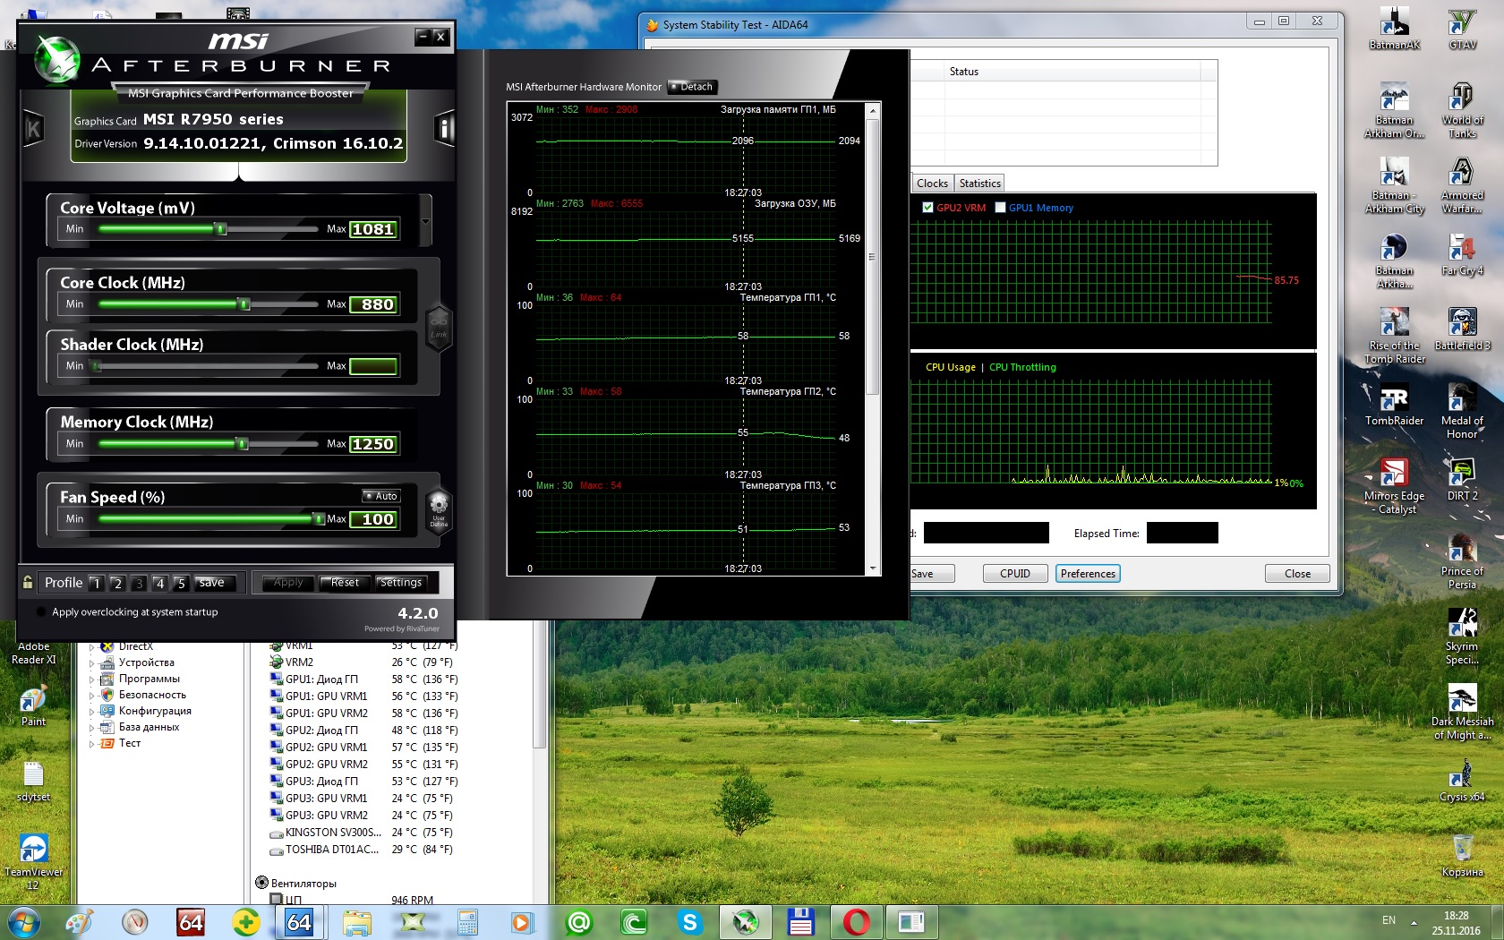
Task: Click the Core Voltage slider handle
Action: point(221,229)
